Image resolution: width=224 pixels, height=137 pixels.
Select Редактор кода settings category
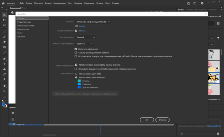click(x=24, y=22)
